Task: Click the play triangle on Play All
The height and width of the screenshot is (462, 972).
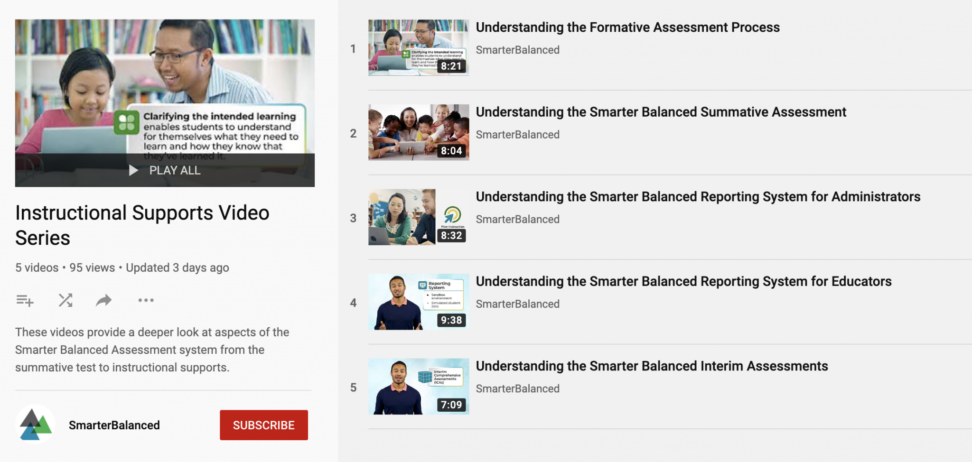Action: pyautogui.click(x=133, y=170)
